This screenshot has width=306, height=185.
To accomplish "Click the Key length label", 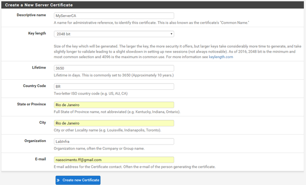I will click(x=37, y=33).
